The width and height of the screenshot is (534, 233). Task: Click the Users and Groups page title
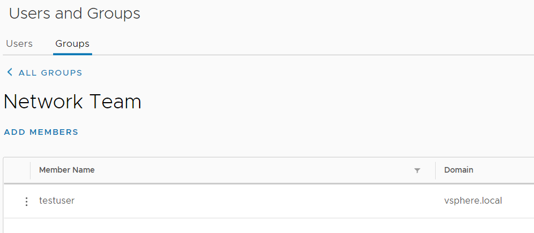pyautogui.click(x=75, y=14)
